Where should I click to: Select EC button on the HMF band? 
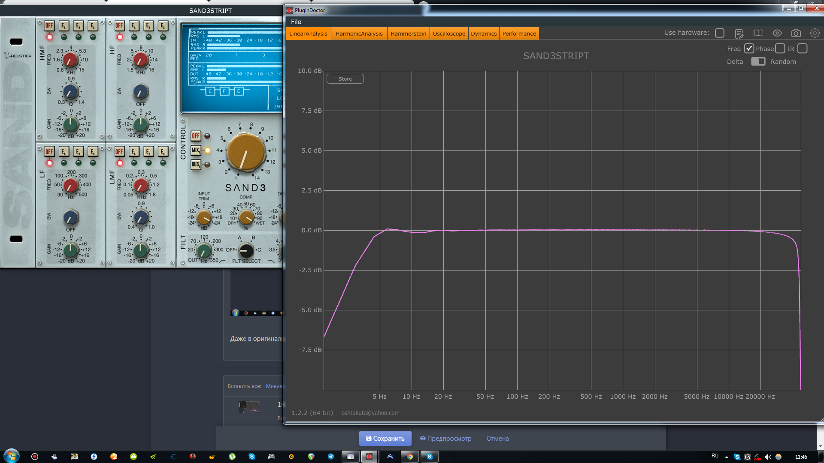pos(93,26)
